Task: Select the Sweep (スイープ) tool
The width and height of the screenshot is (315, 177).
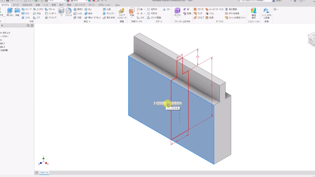Action: 26,9
